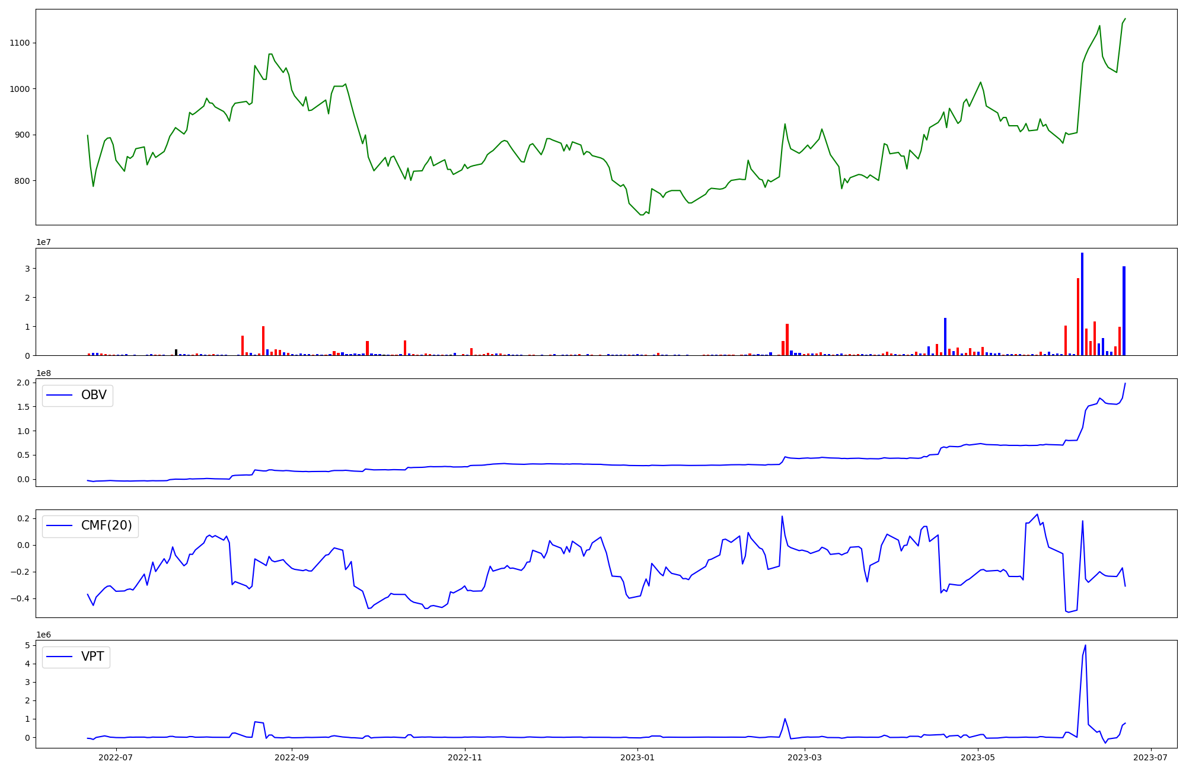1186x771 pixels.
Task: Click the VPT legend label
Action: coord(93,657)
